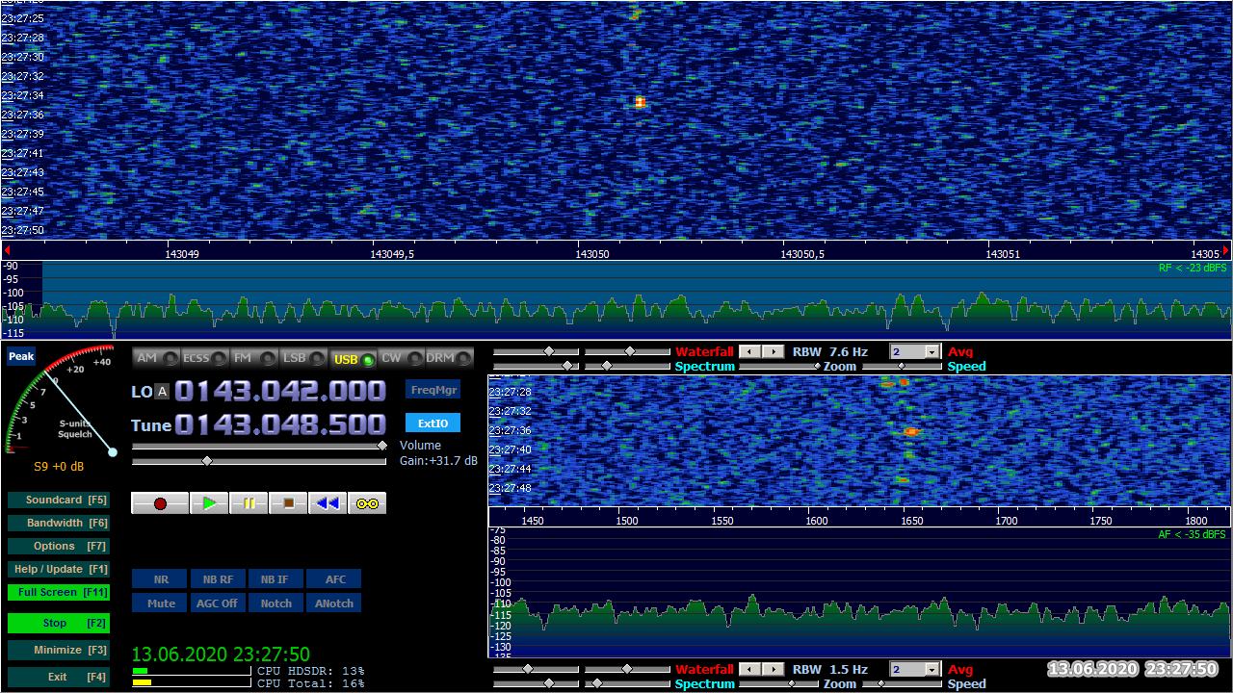Click AF waterfall RBW decrease arrow
The height and width of the screenshot is (693, 1233).
[750, 670]
